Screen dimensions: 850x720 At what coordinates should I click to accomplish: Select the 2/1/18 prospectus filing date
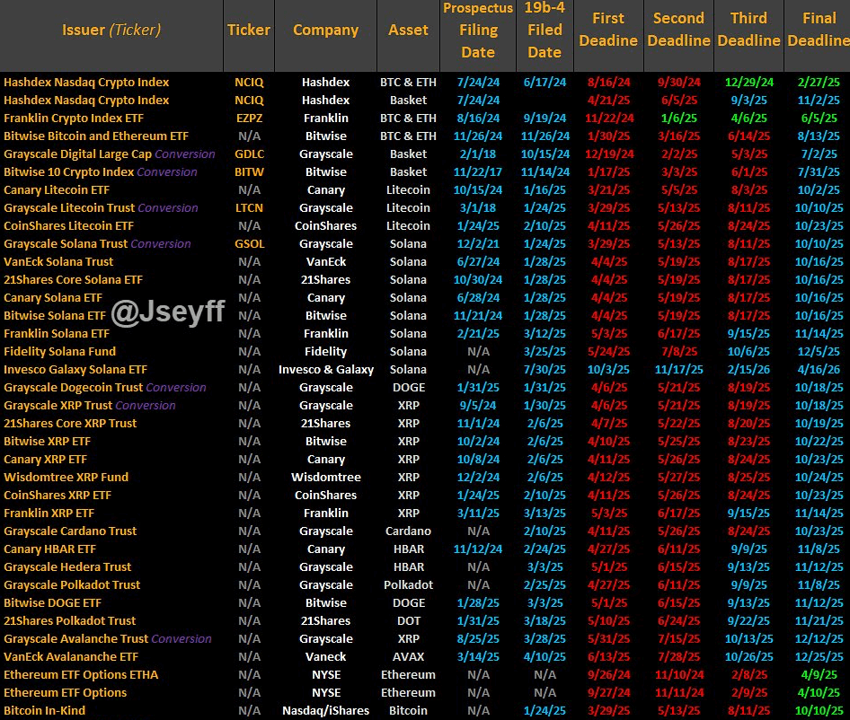(478, 154)
